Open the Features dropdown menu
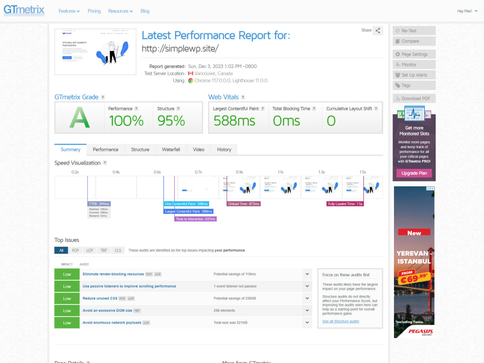Screen dimensions: 484x363 tap(69, 11)
